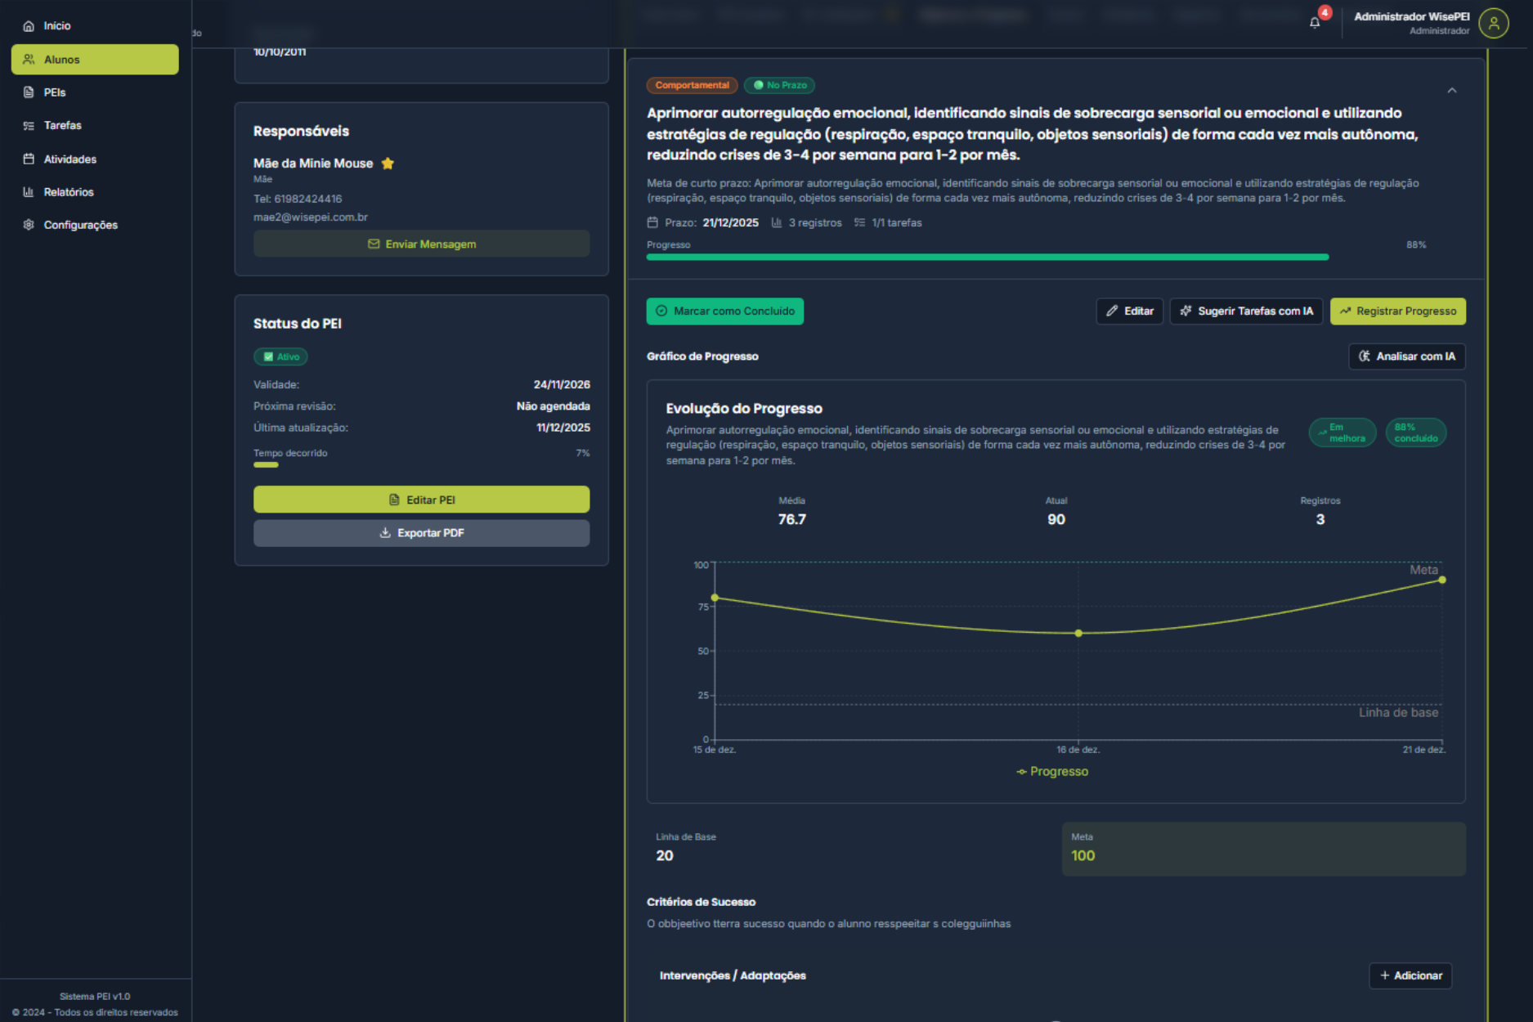Click the green goal progress bar
1533x1022 pixels.
pos(987,258)
